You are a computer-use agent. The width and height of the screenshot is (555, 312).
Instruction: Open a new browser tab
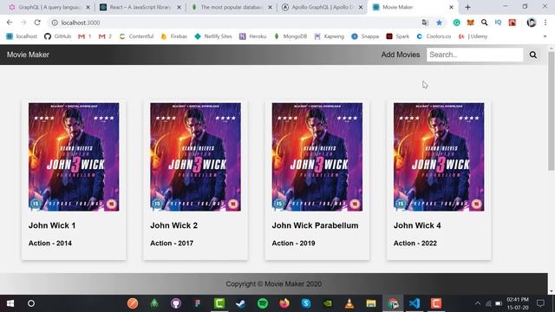tap(467, 7)
